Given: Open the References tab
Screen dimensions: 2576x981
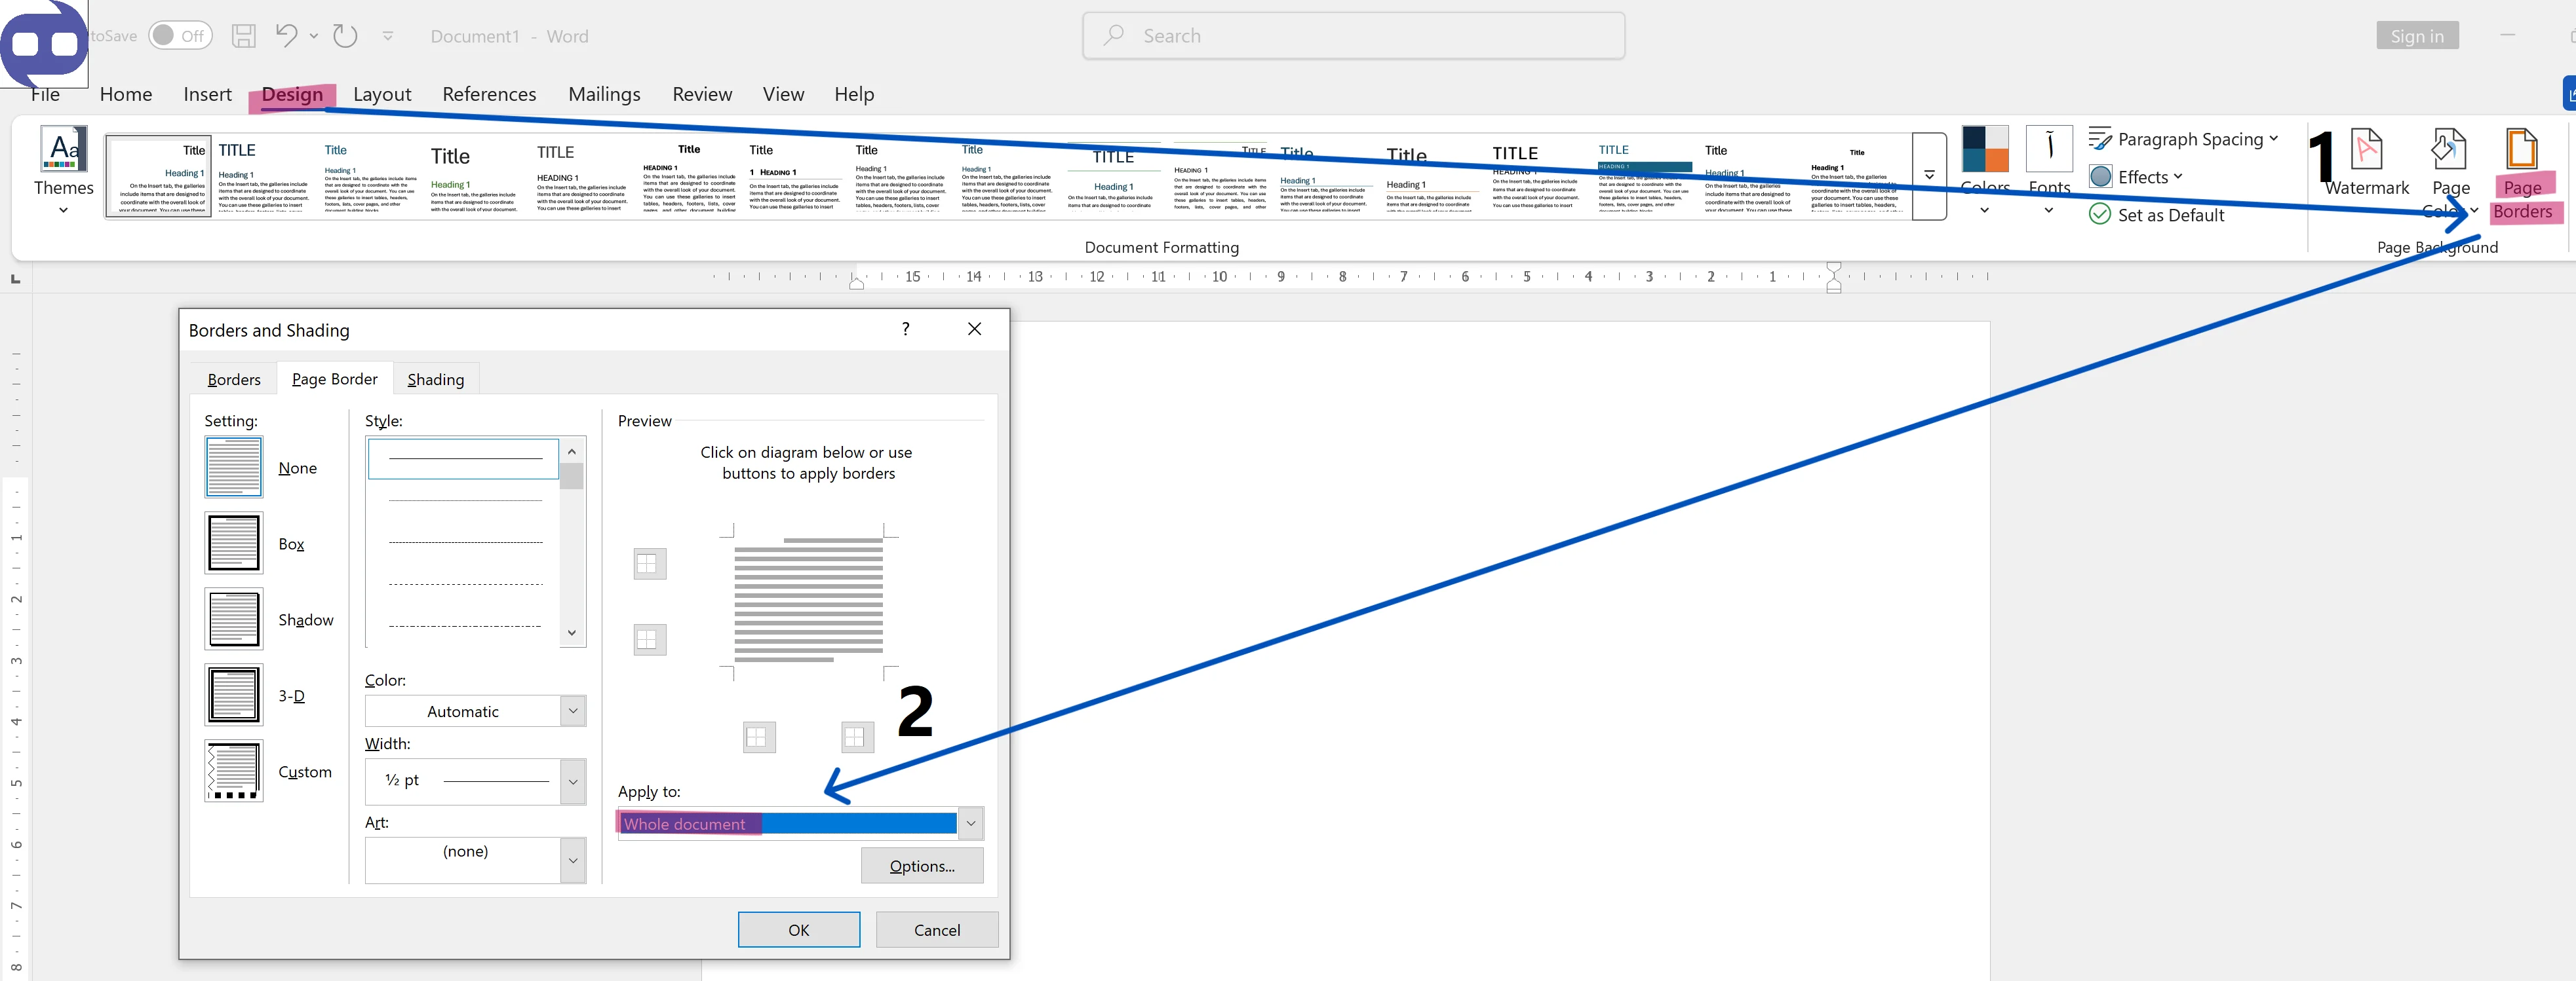Looking at the screenshot, I should [x=489, y=94].
